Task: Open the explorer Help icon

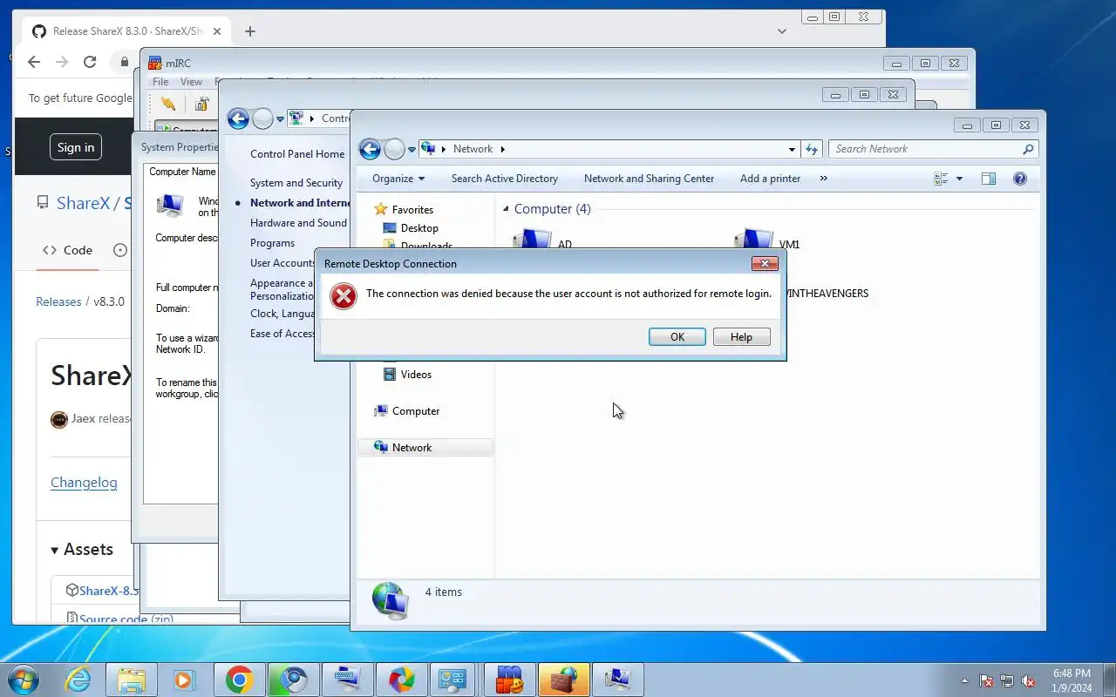Action: click(x=1020, y=179)
